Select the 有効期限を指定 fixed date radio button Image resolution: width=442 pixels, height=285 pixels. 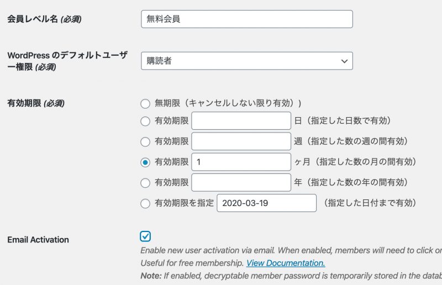click(x=145, y=203)
